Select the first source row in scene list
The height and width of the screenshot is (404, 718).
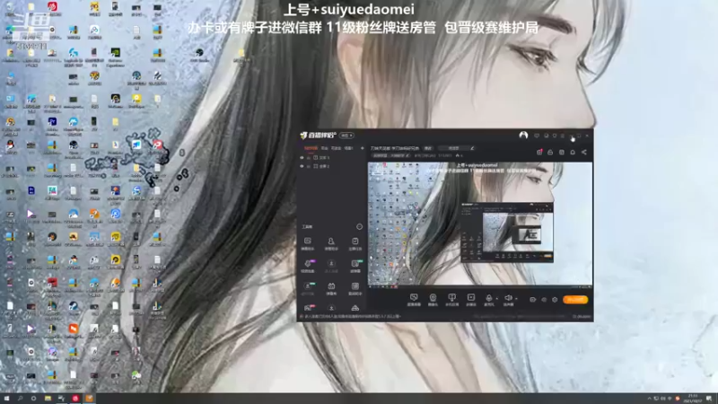[x=330, y=158]
